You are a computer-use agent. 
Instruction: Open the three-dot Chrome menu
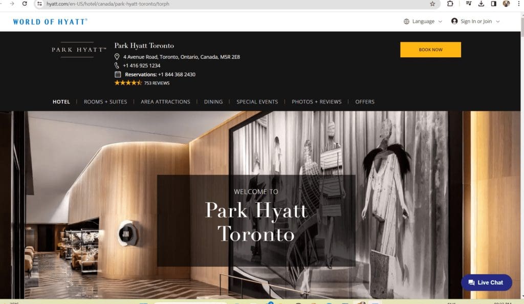[x=519, y=4]
